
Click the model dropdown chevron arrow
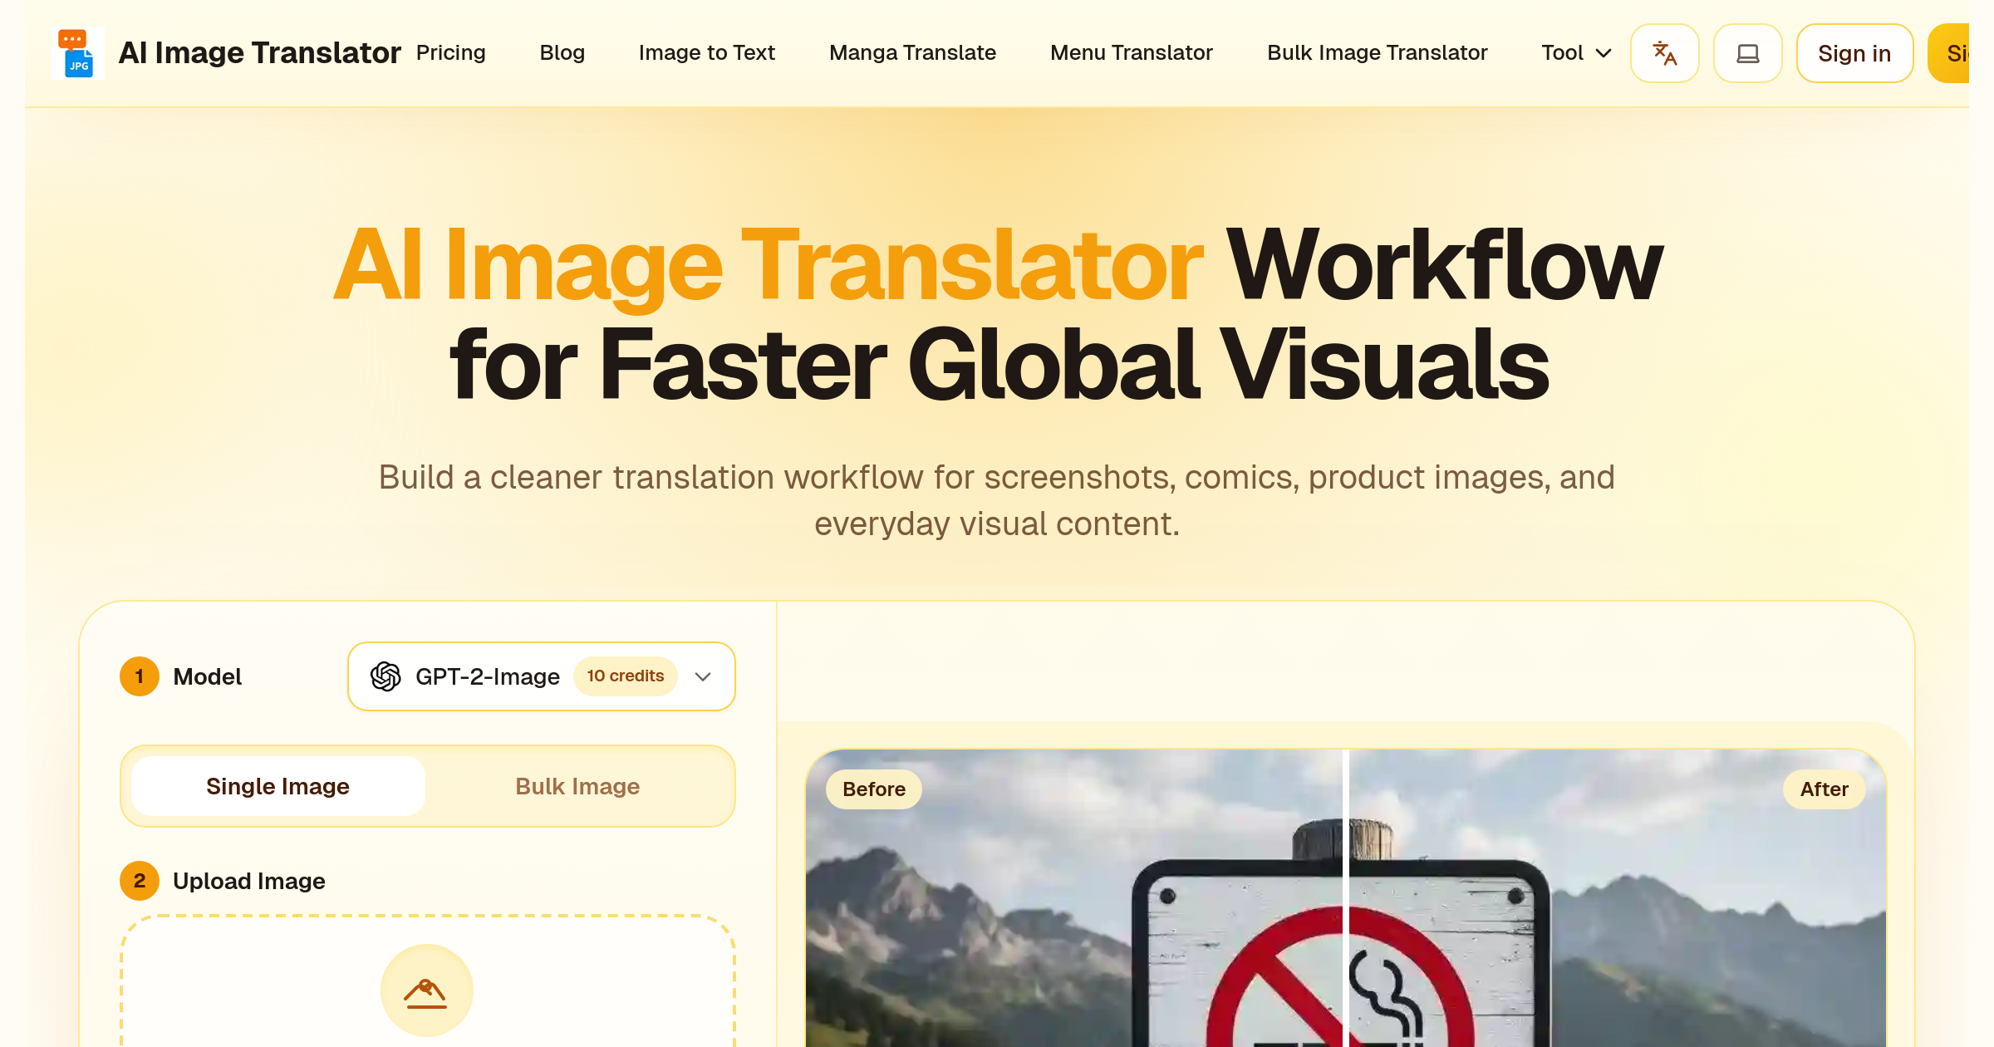point(703,676)
